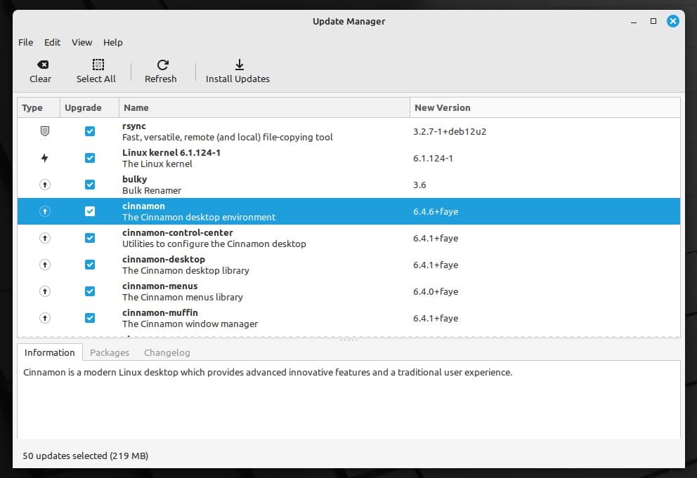Viewport: 697px width, 478px height.
Task: Select the cinnamon-muffin window manager entry
Action: pos(190,318)
